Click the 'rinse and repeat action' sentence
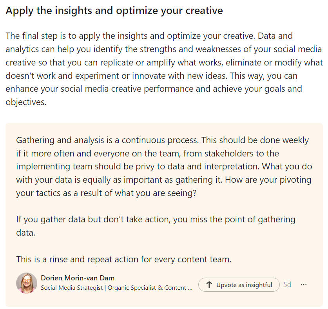Viewport: 328px width, 309px height. [x=124, y=259]
